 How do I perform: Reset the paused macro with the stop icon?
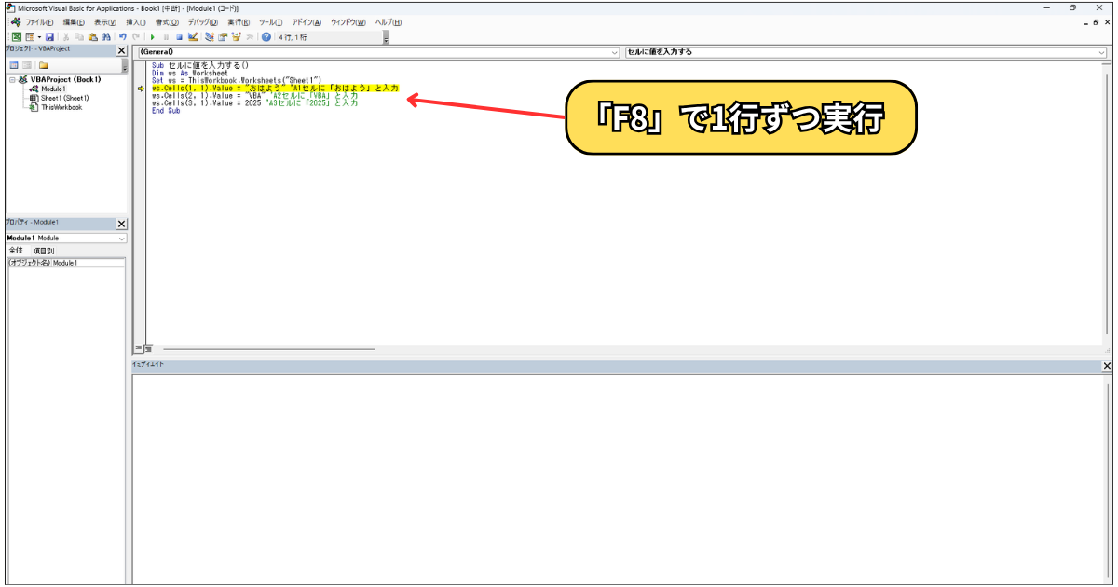point(177,37)
